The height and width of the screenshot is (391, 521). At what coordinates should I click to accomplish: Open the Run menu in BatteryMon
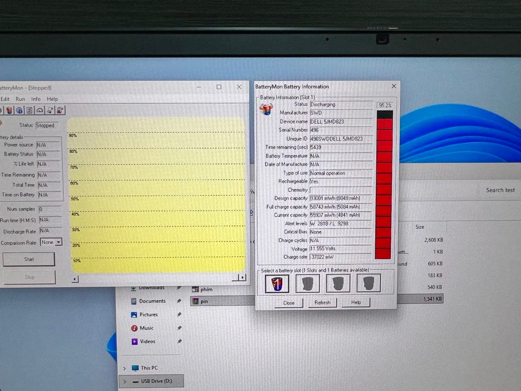pos(20,99)
